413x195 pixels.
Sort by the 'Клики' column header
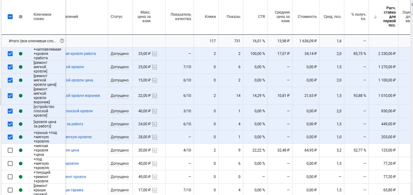tap(210, 17)
